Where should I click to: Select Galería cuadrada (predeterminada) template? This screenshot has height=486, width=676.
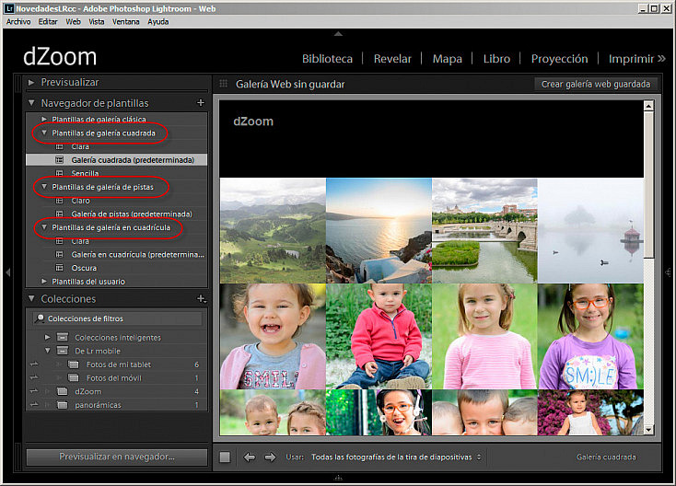(116, 160)
